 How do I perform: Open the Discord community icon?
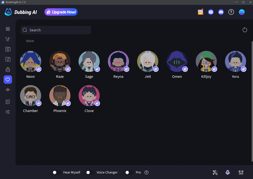coord(221,12)
